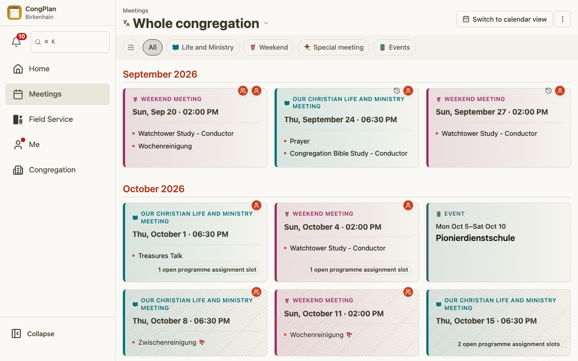This screenshot has width=578, height=361.
Task: Toggle the Life and Ministry filter chip
Action: [203, 47]
